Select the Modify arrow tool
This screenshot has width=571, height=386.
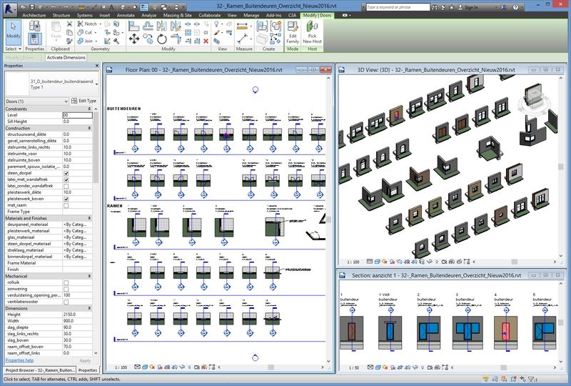[13, 32]
